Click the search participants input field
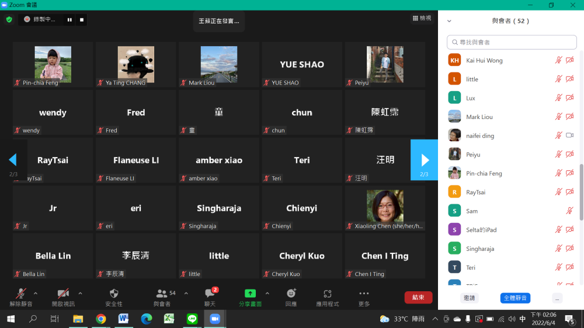Viewport: 584px width, 328px height. [512, 42]
